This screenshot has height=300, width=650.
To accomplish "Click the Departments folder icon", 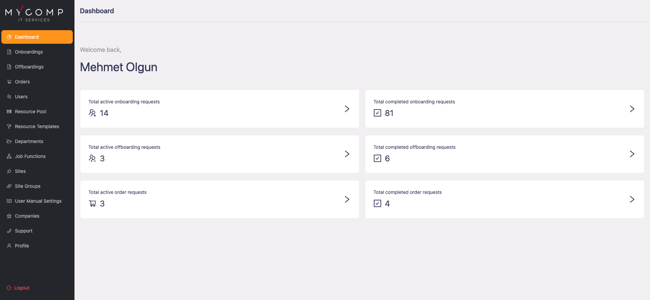I will [x=9, y=141].
